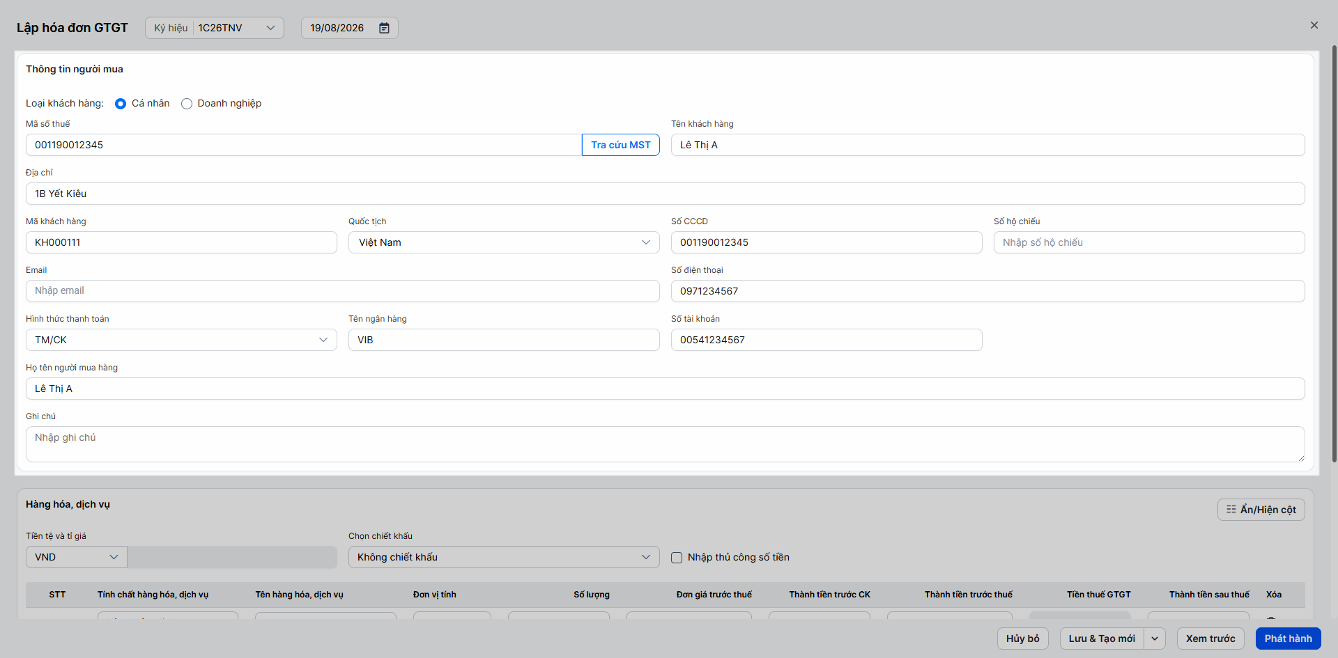
Task: Click the Phát hành button
Action: [1288, 639]
